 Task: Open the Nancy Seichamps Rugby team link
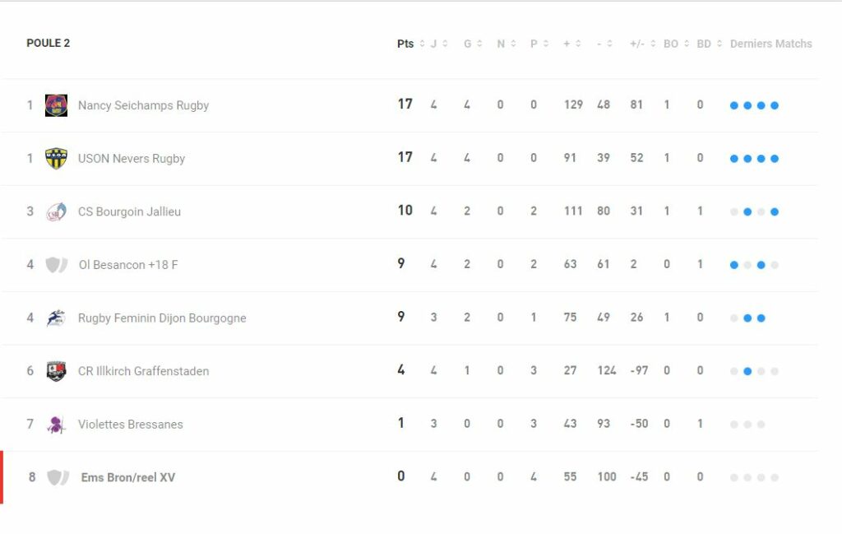click(143, 105)
